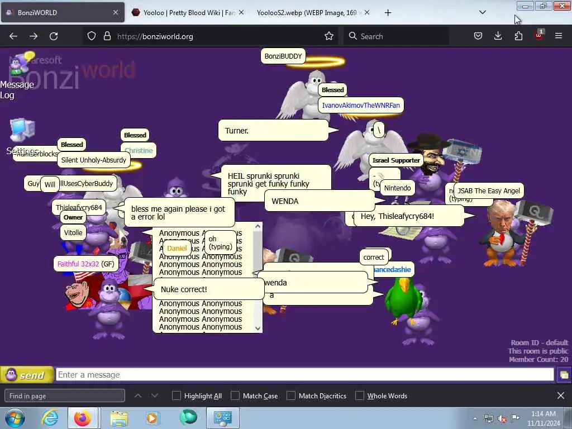
Task: Click the Enter a message field
Action: point(304,375)
